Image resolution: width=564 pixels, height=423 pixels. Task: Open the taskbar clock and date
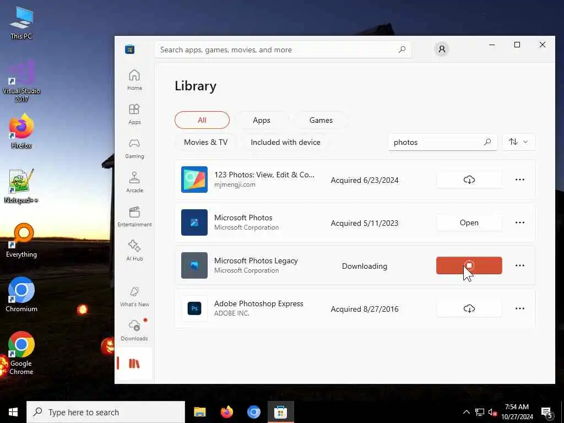pos(517,412)
